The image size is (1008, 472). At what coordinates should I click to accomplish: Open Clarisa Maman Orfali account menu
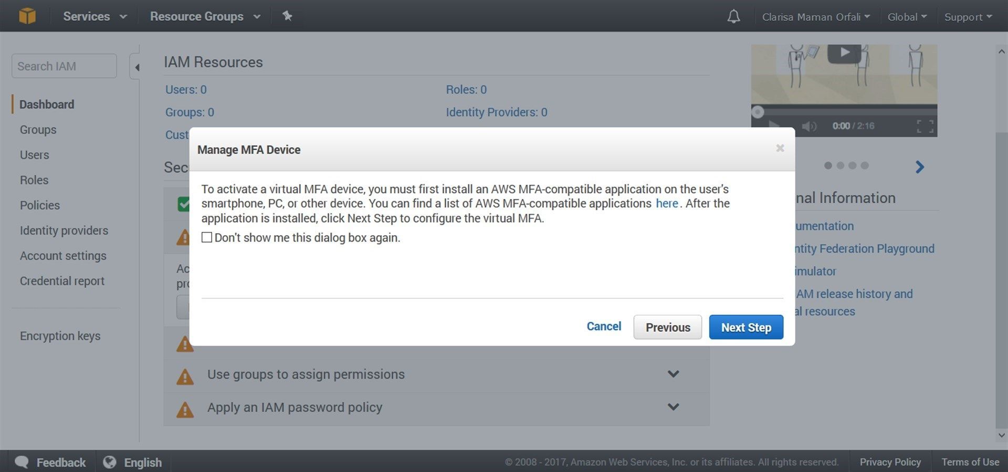coord(816,17)
